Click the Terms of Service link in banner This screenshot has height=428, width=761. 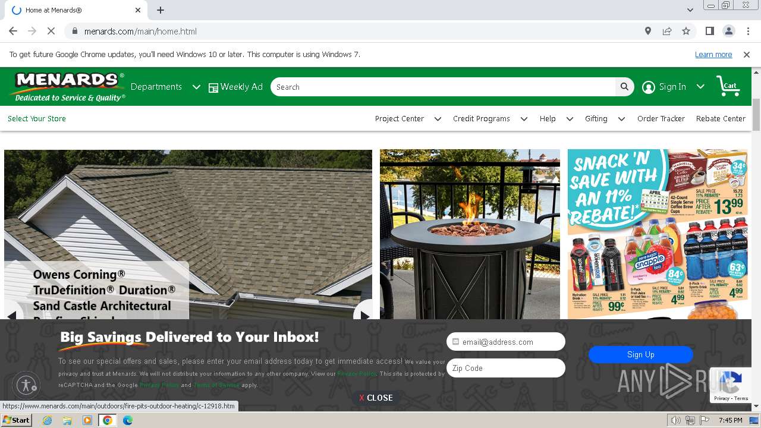click(216, 385)
